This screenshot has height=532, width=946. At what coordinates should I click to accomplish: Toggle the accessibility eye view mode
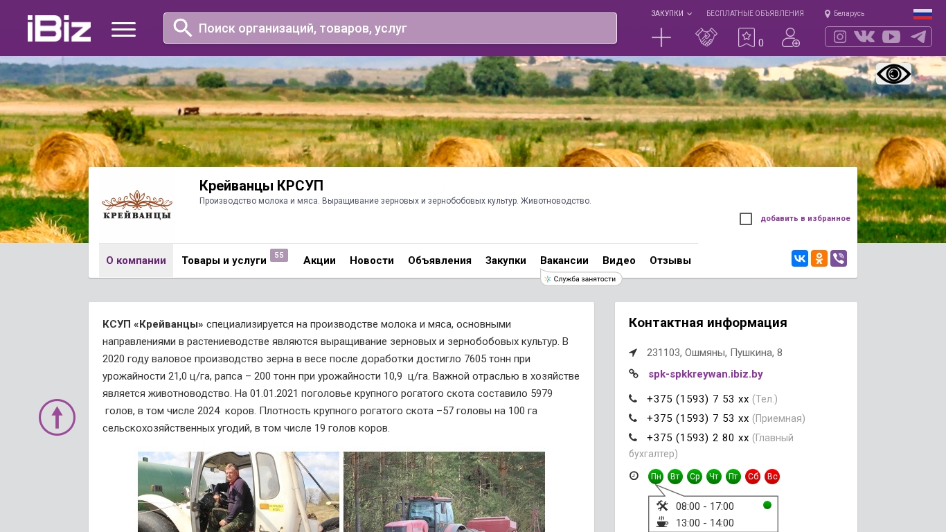tap(893, 74)
